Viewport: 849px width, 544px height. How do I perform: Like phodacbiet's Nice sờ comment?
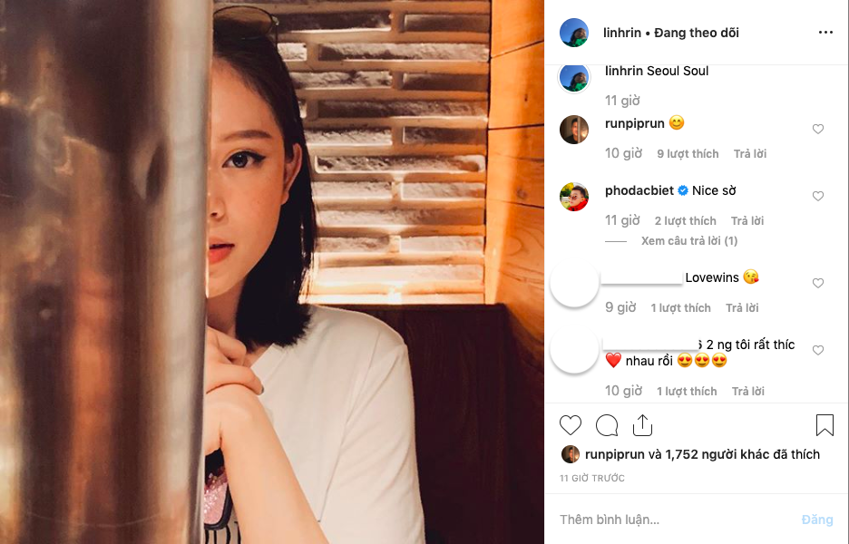point(818,197)
